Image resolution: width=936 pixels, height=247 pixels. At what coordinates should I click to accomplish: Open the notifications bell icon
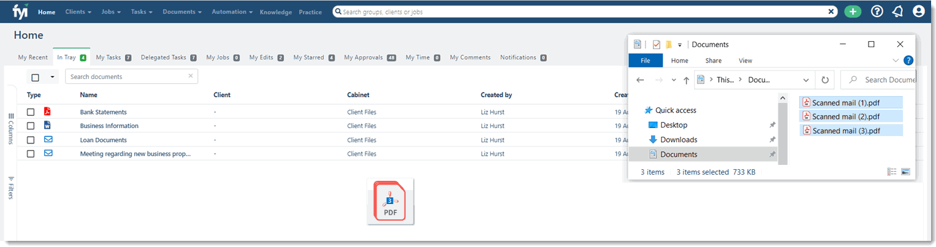click(897, 12)
